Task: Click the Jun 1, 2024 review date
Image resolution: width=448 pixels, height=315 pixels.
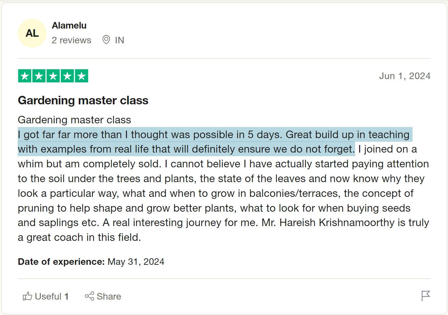Action: click(405, 76)
